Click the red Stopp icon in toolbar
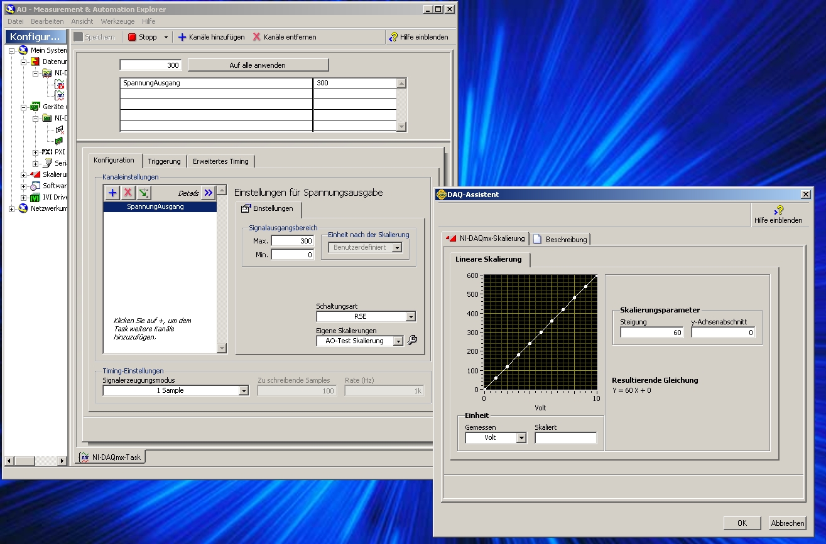Image resolution: width=826 pixels, height=544 pixels. 132,37
